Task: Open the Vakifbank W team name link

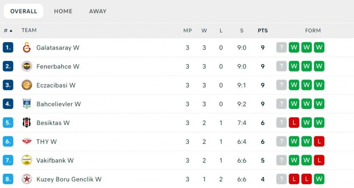Action: pos(55,160)
